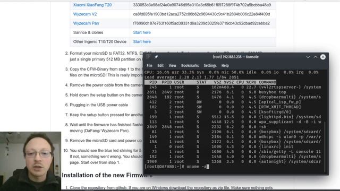
Task: Click the Wyzecam V2 hash value
Action: (x=202, y=14)
